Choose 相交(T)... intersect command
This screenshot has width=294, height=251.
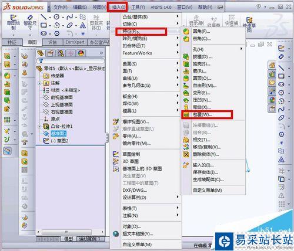click(202, 140)
